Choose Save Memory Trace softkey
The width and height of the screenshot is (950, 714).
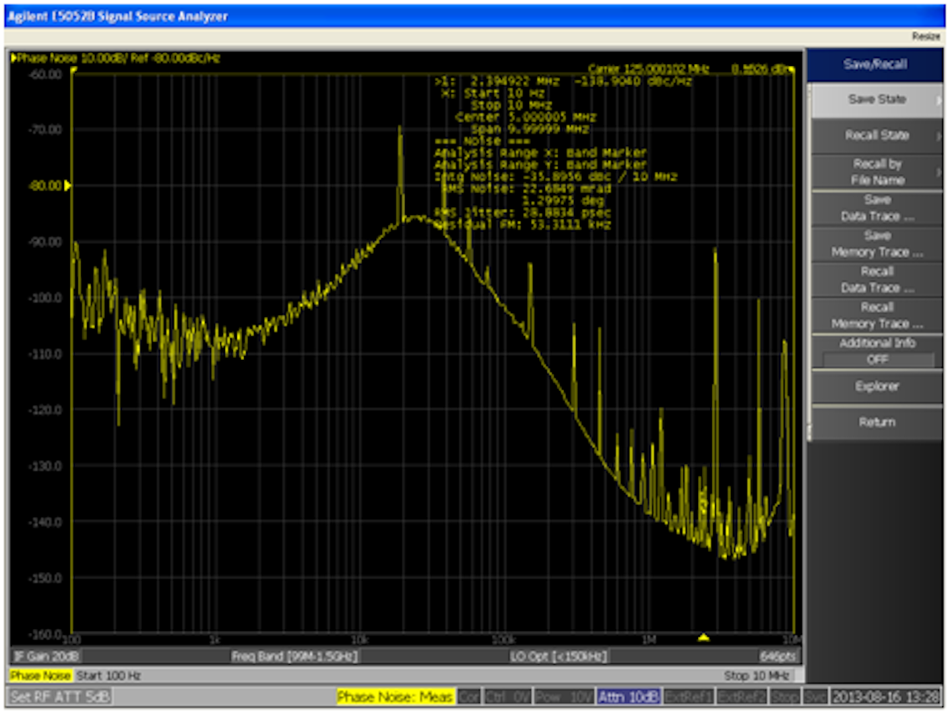pos(876,244)
